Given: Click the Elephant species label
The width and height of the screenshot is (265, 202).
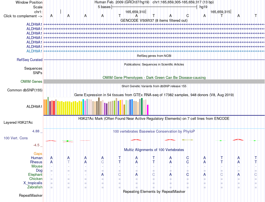Looking at the screenshot, I should (35, 174).
